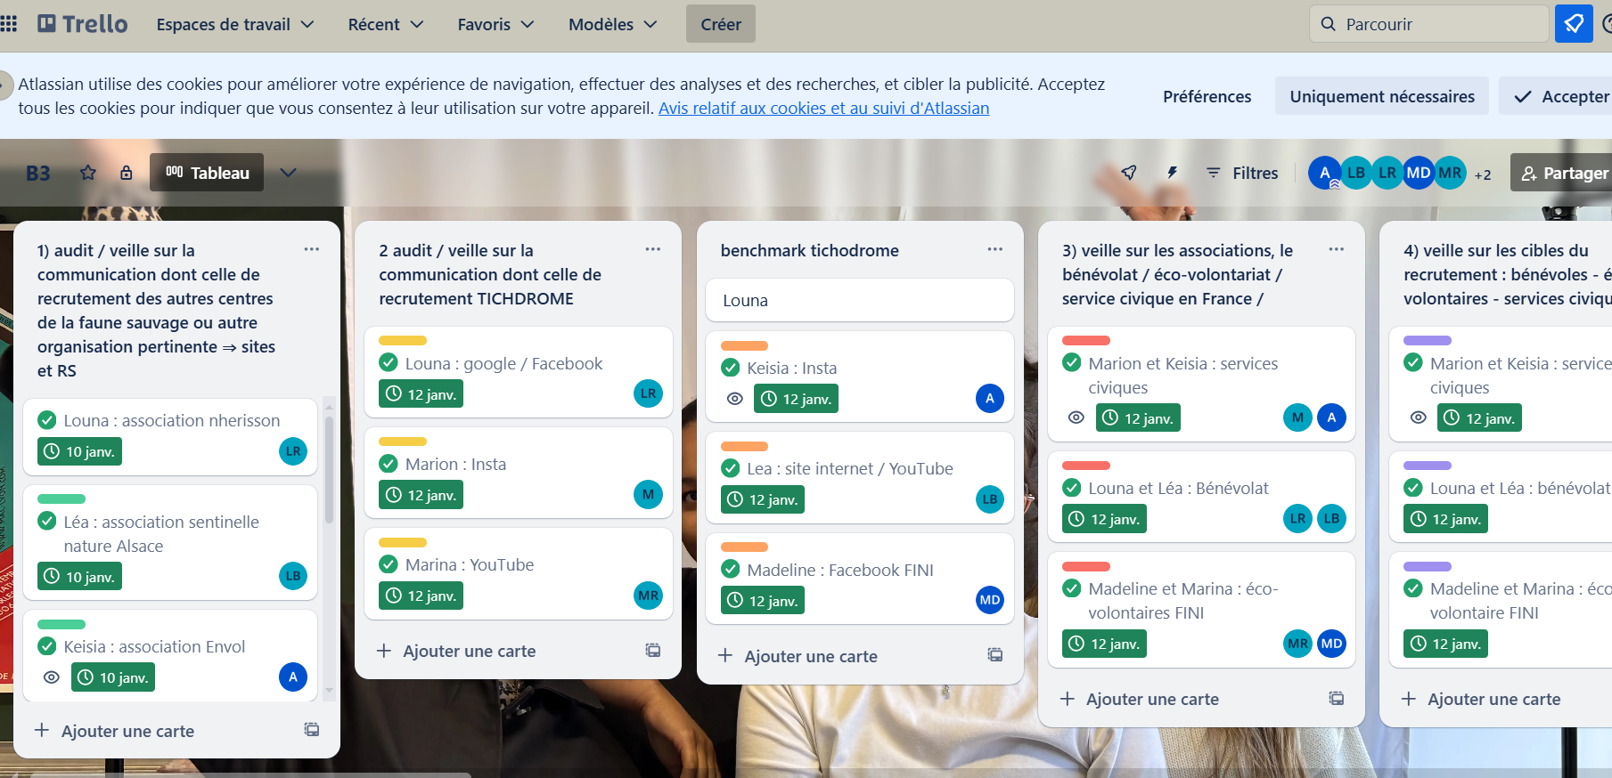Viewport: 1612px width, 778px height.
Task: Click the Créer button
Action: point(720,24)
